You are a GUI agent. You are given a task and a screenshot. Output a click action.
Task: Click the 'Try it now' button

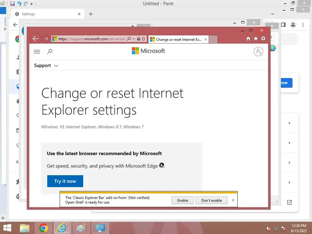click(x=65, y=181)
